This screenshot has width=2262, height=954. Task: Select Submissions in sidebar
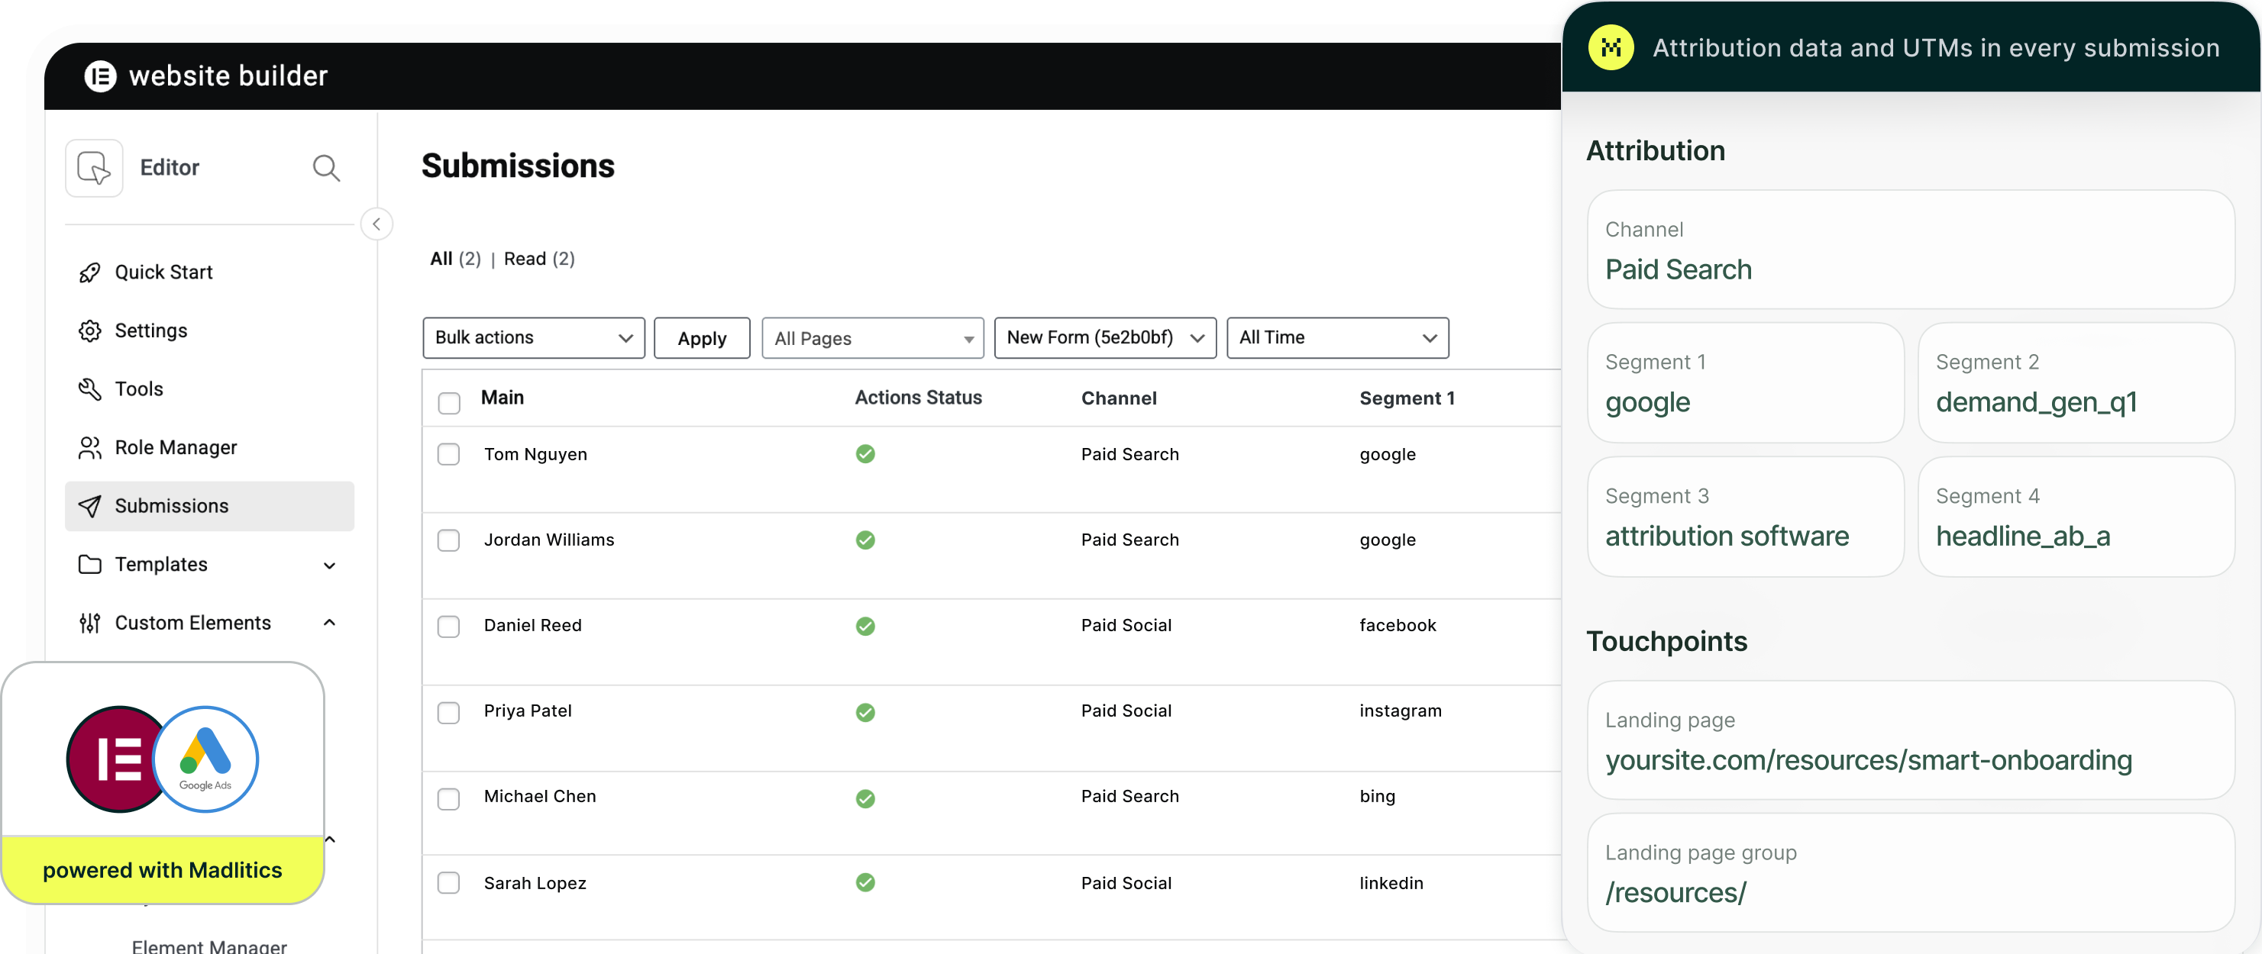[209, 507]
